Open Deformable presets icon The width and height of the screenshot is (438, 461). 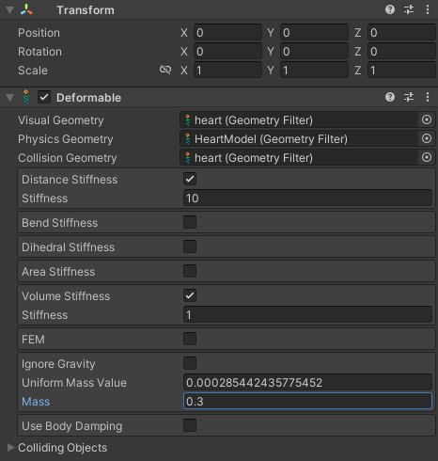pyautogui.click(x=409, y=97)
